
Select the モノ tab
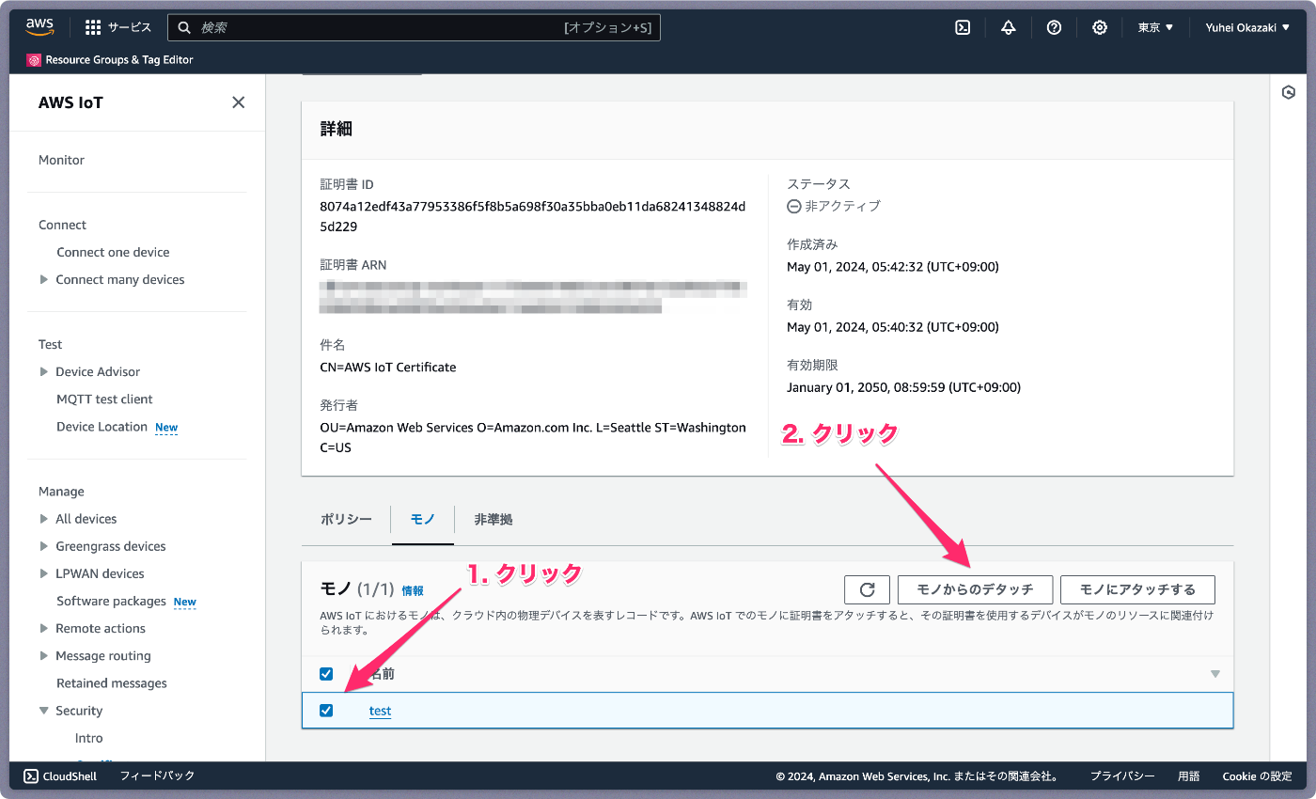click(423, 519)
